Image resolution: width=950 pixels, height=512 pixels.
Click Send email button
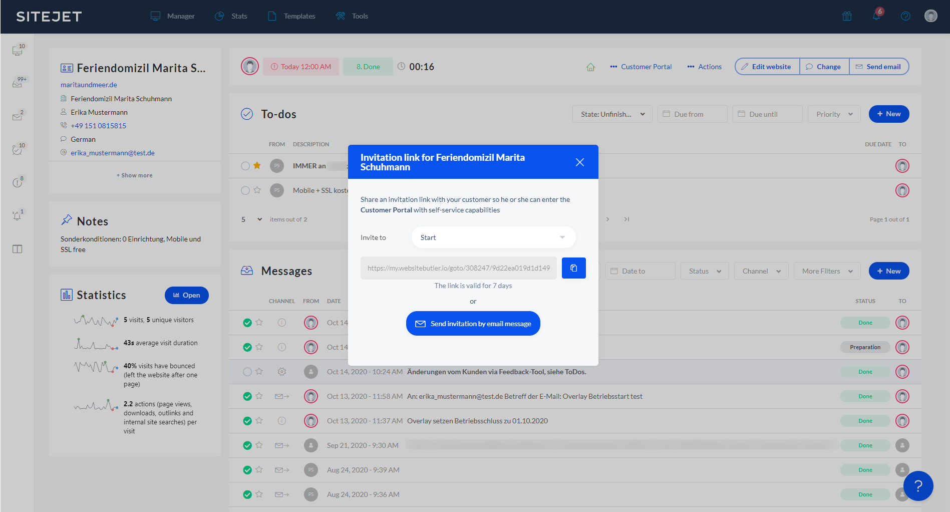(879, 67)
